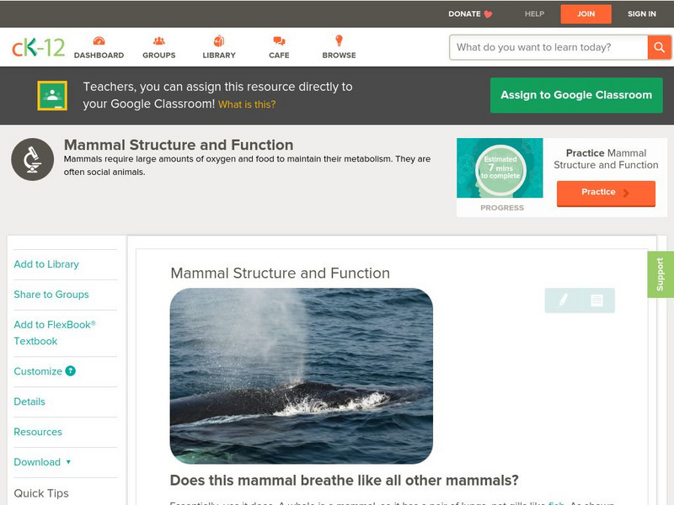Click the Library backpack icon
The width and height of the screenshot is (674, 505).
point(219,40)
